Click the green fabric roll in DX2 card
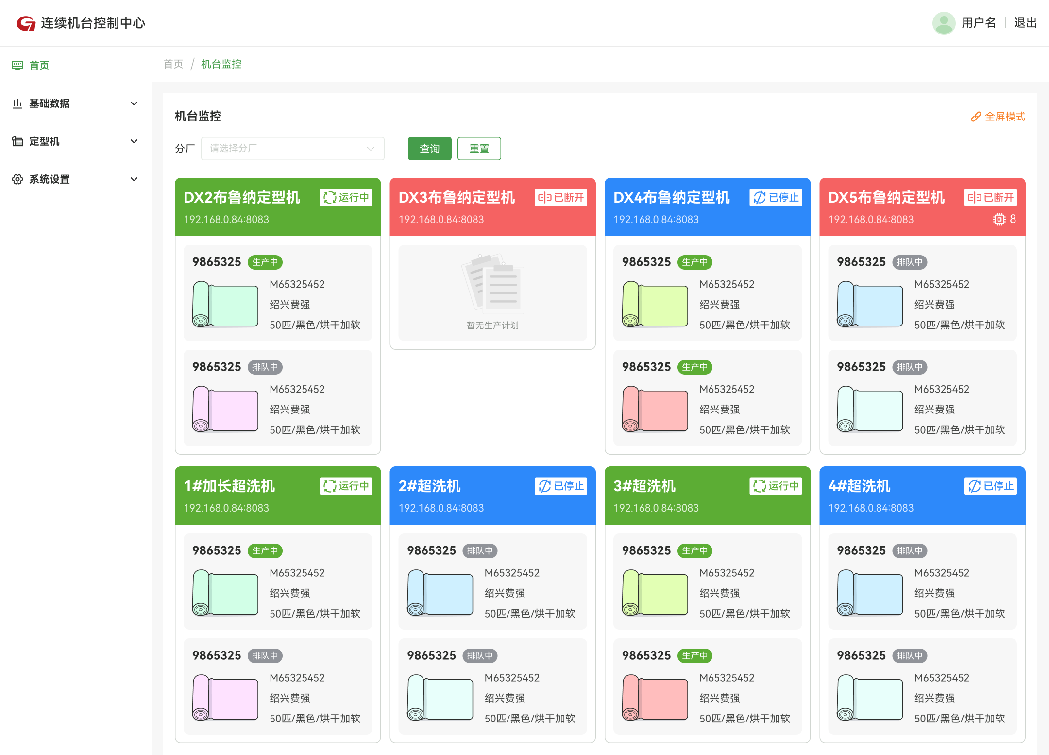This screenshot has width=1049, height=755. point(225,304)
